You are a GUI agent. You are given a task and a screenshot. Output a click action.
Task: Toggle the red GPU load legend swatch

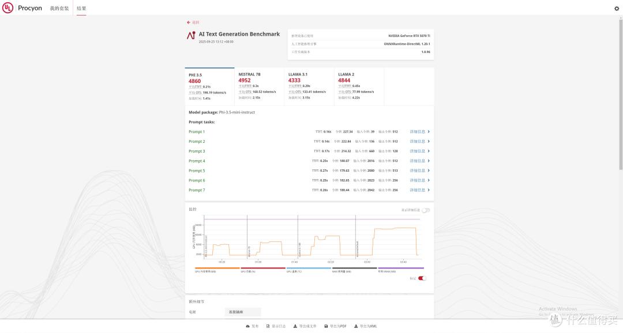click(x=263, y=268)
